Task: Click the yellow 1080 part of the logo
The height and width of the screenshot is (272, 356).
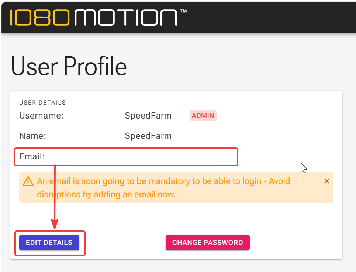Action: [40, 17]
